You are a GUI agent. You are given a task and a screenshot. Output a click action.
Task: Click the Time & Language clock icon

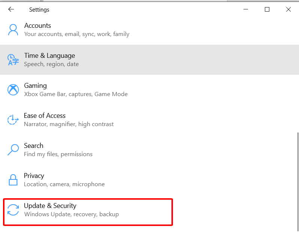coord(13,60)
